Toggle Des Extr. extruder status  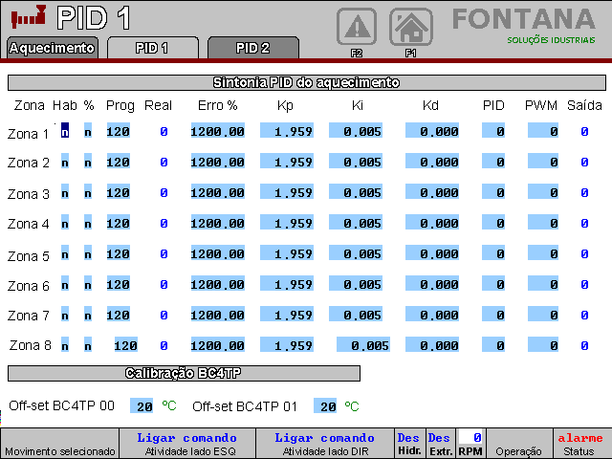(440, 443)
